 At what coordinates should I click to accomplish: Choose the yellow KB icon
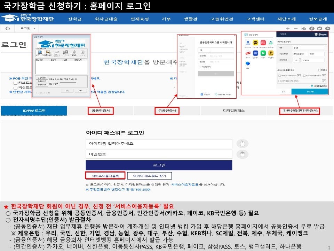(x=271, y=54)
